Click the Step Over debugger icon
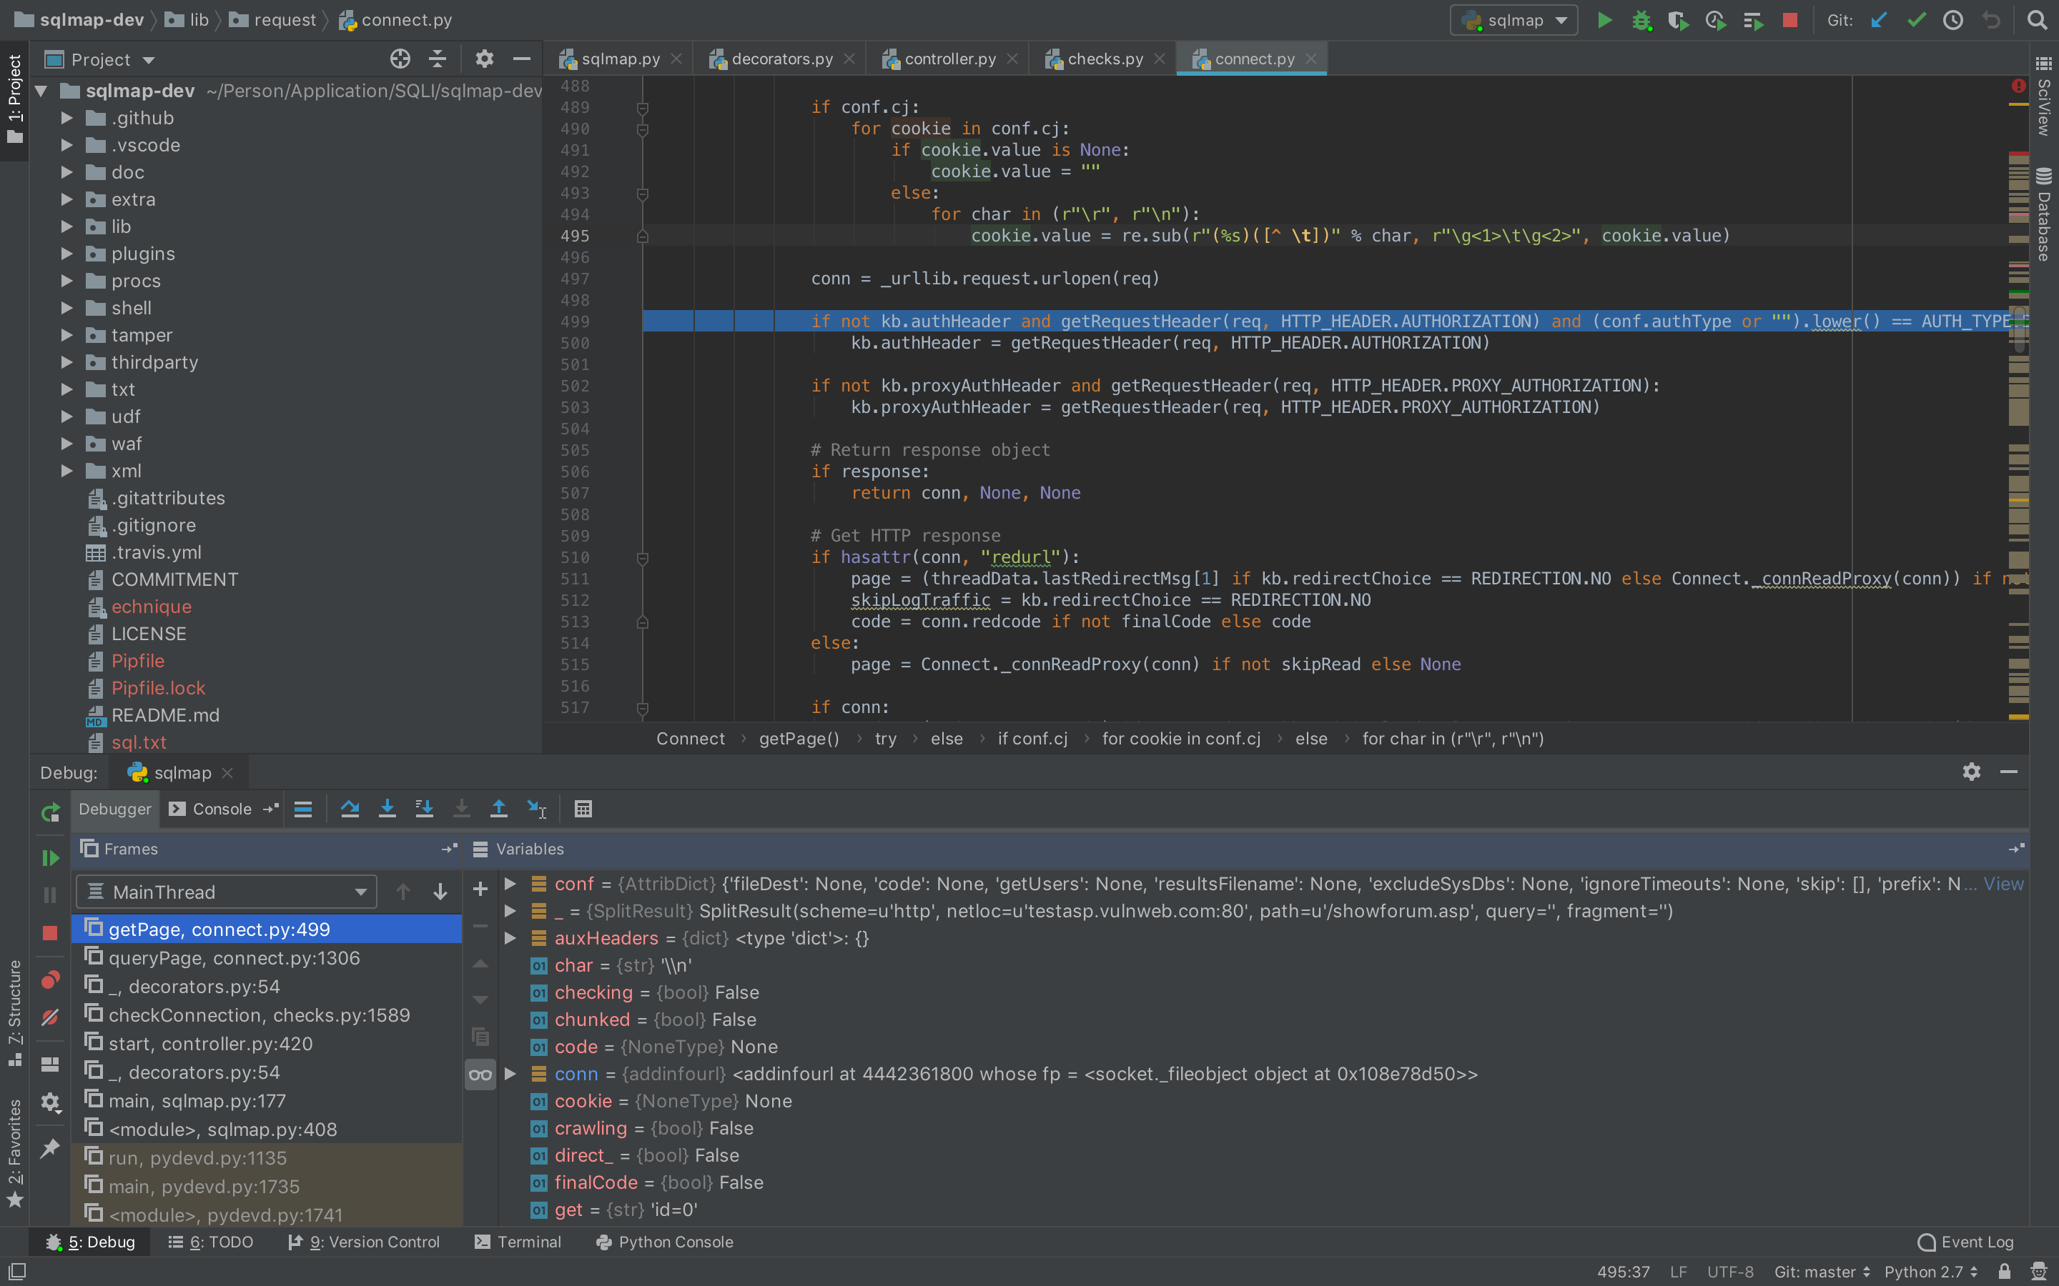Viewport: 2059px width, 1286px height. pos(350,809)
